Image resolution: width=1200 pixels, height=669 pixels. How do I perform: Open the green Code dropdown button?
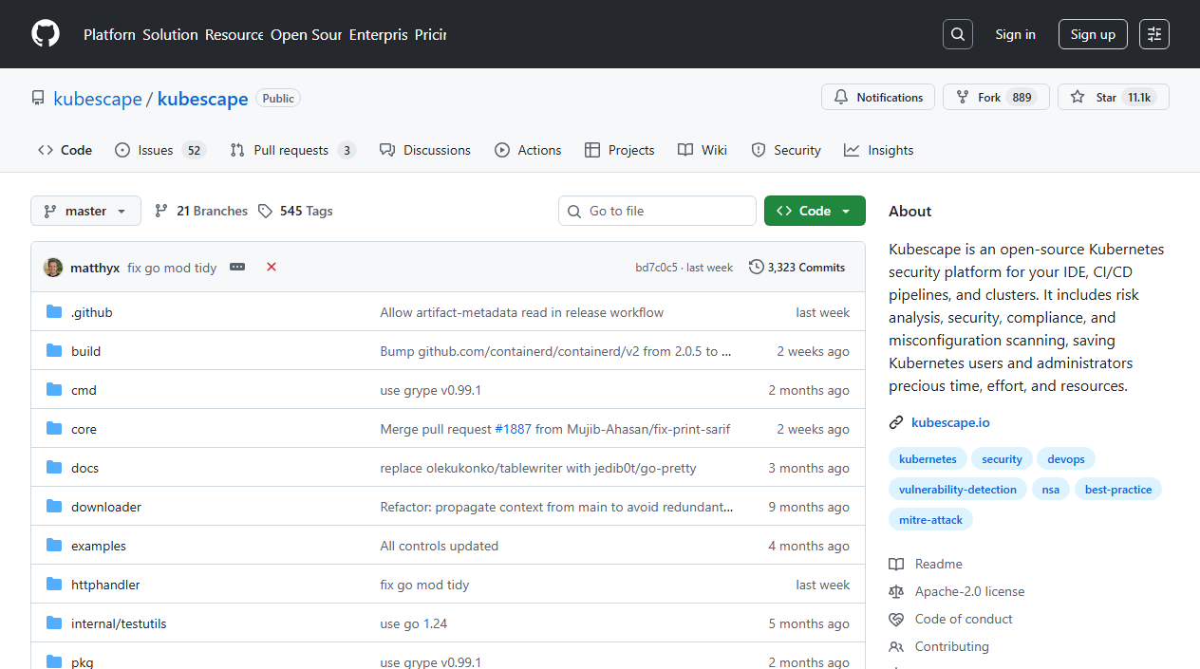point(815,211)
